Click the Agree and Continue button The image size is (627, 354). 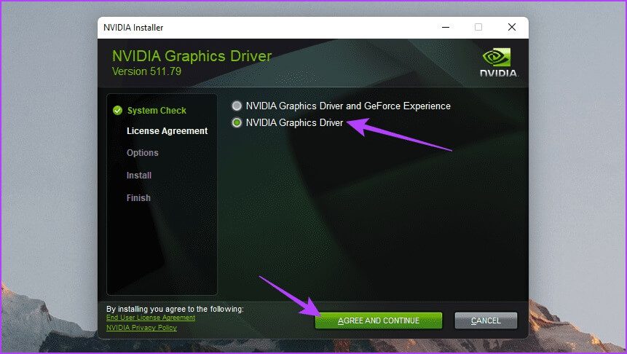[378, 320]
